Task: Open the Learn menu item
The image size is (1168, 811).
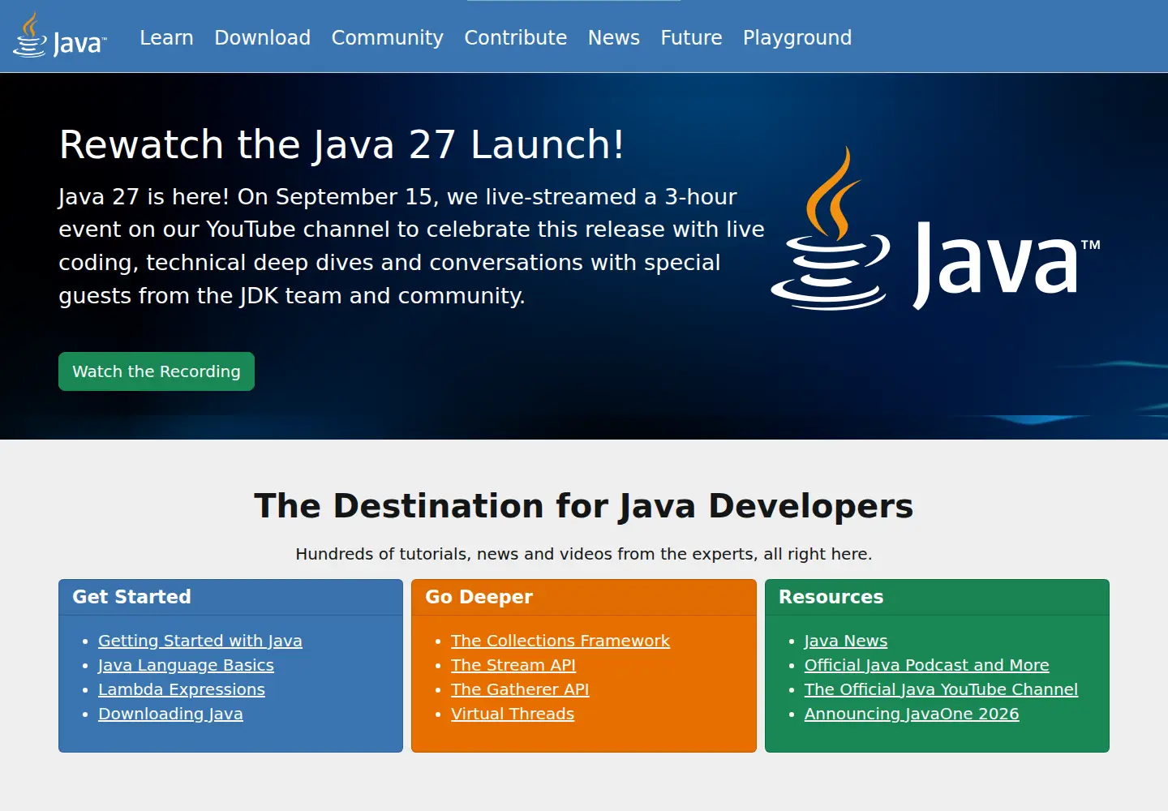Action: (x=166, y=37)
